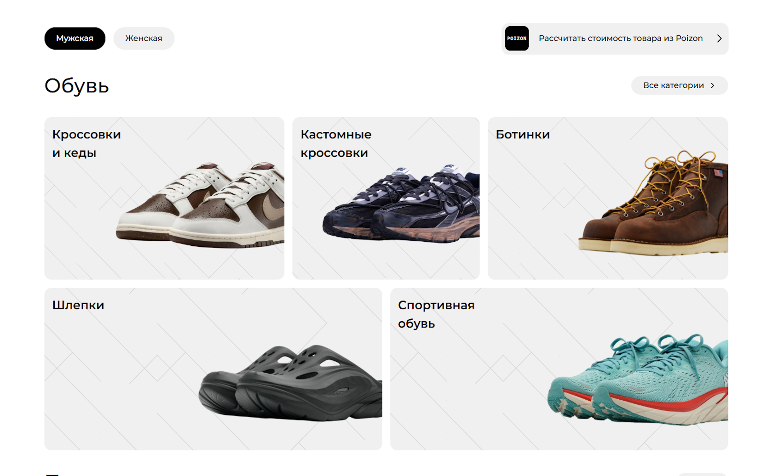Open the Кастомные кроссовки category title

tap(336, 143)
